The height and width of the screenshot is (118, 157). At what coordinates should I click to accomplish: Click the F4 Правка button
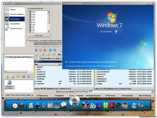[59, 96]
